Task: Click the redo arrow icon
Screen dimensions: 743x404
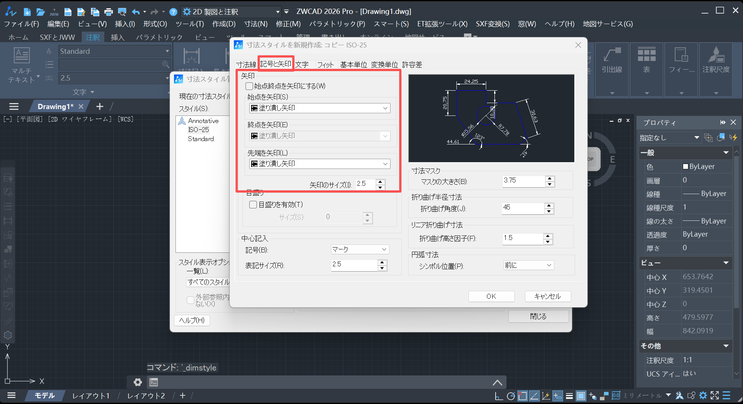Action: click(x=154, y=11)
